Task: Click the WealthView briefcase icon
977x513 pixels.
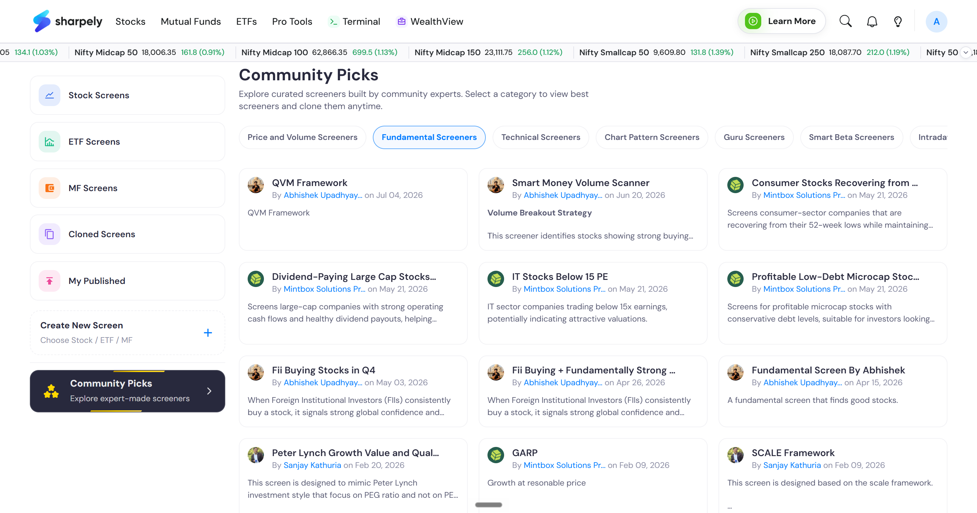Action: coord(401,22)
